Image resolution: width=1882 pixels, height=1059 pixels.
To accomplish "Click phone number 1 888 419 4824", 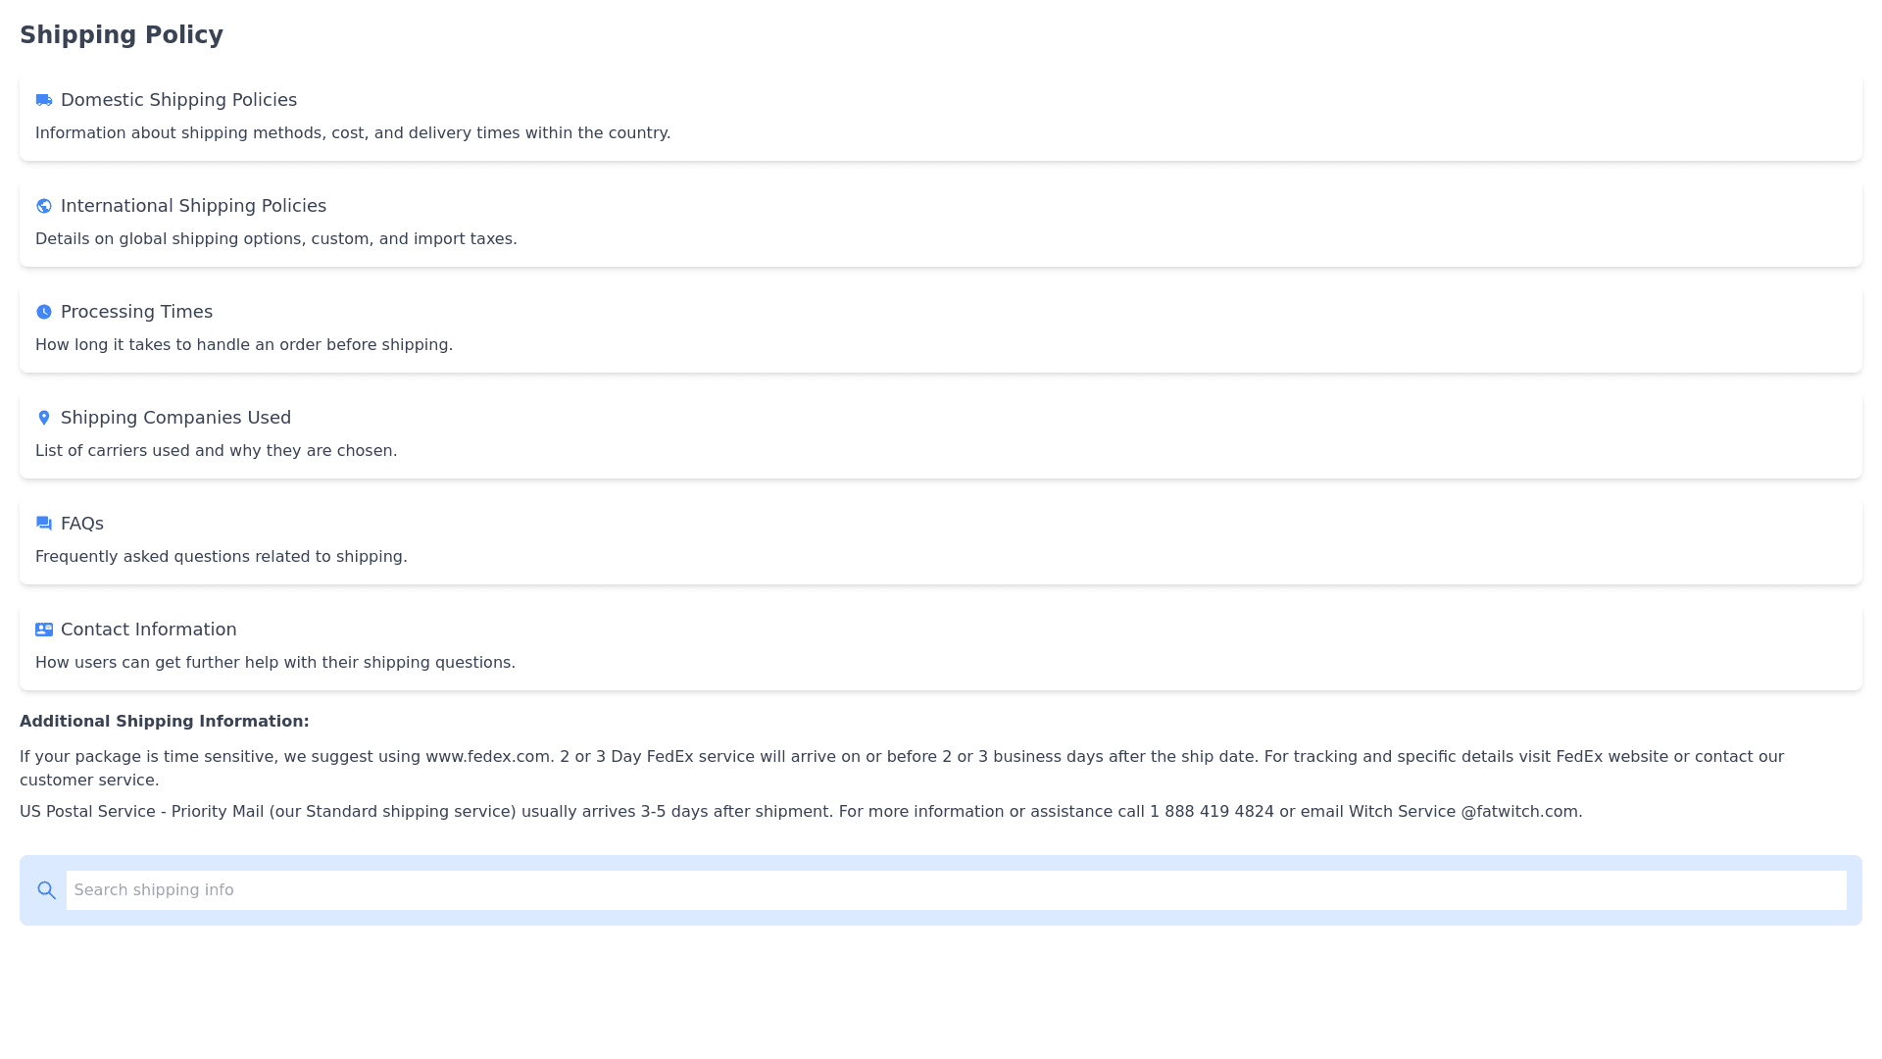I will pyautogui.click(x=1212, y=812).
